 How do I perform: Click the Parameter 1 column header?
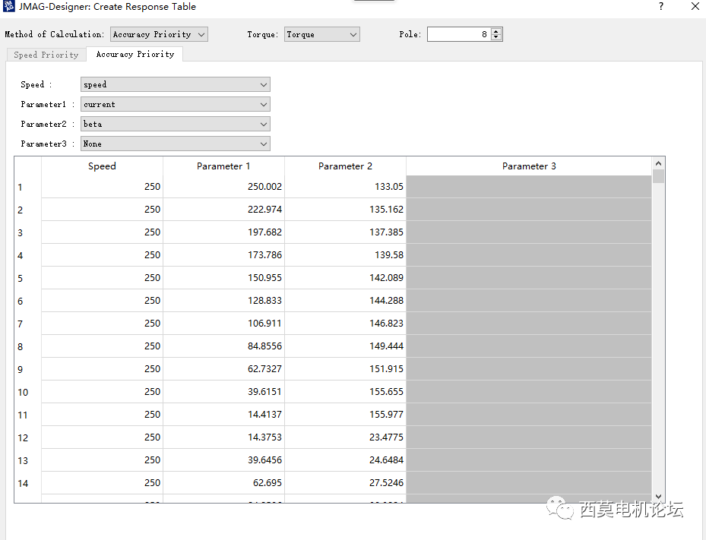(223, 166)
